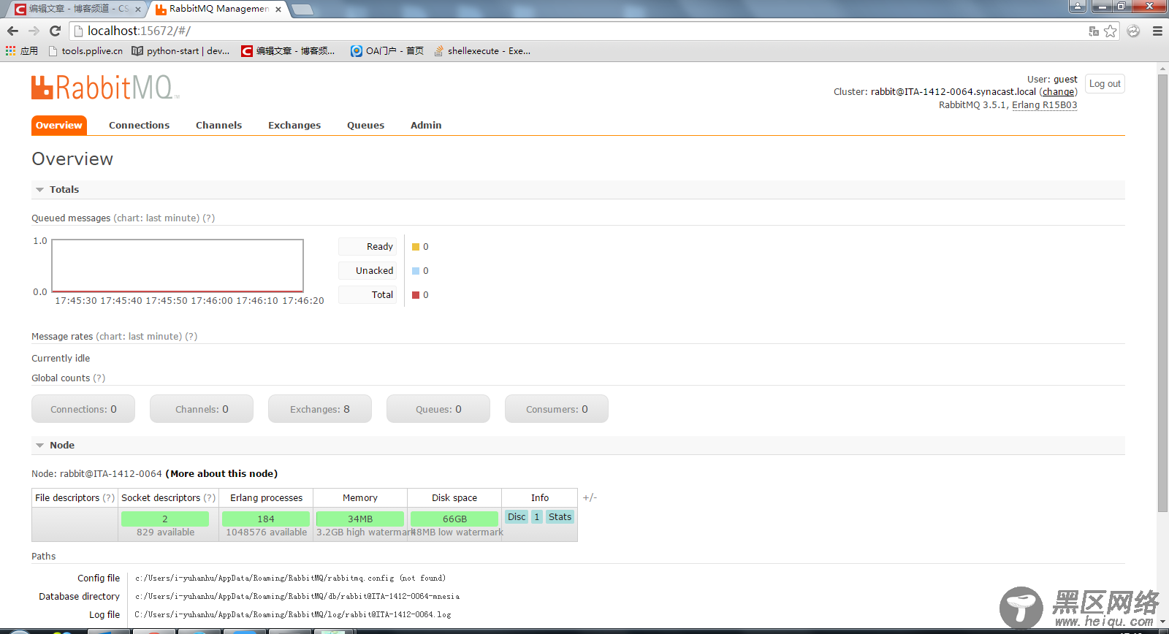
Task: Click the translate icon in address bar
Action: pyautogui.click(x=1094, y=31)
